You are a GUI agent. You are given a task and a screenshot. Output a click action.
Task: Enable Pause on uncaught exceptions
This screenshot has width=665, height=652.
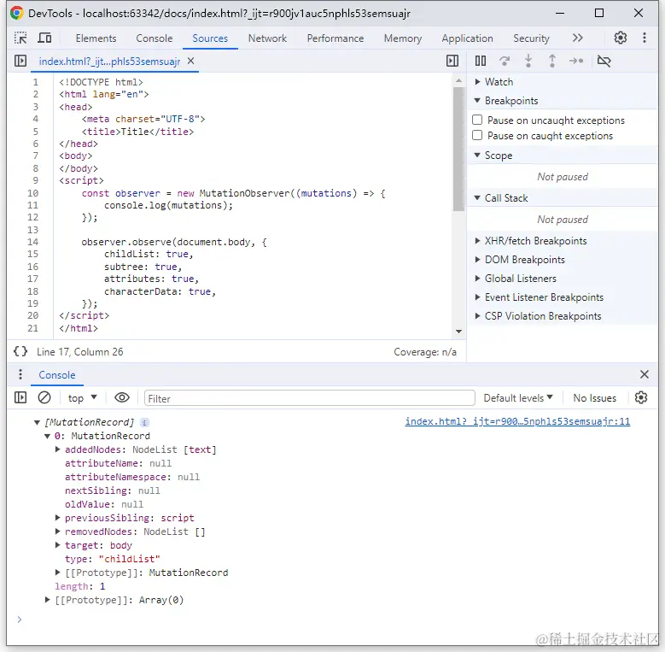pos(477,120)
